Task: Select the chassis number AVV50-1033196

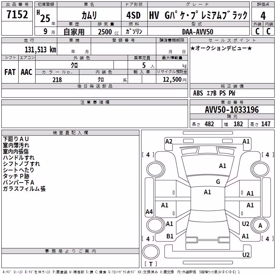Action: [x=232, y=110]
